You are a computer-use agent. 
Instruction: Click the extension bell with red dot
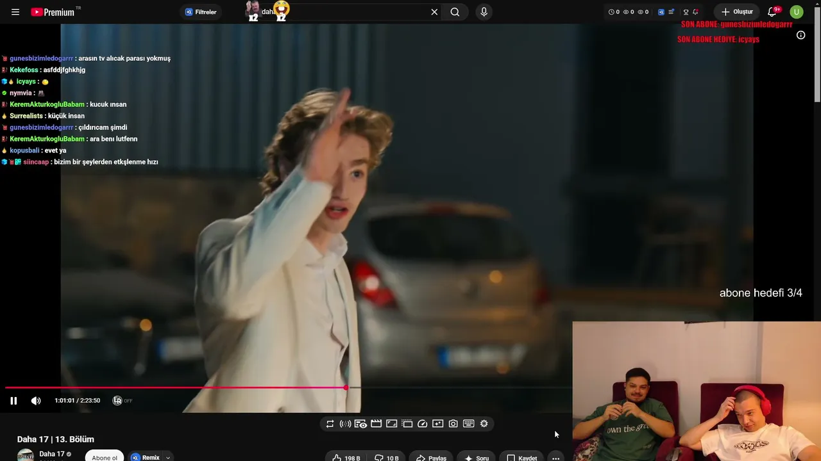[x=695, y=12]
